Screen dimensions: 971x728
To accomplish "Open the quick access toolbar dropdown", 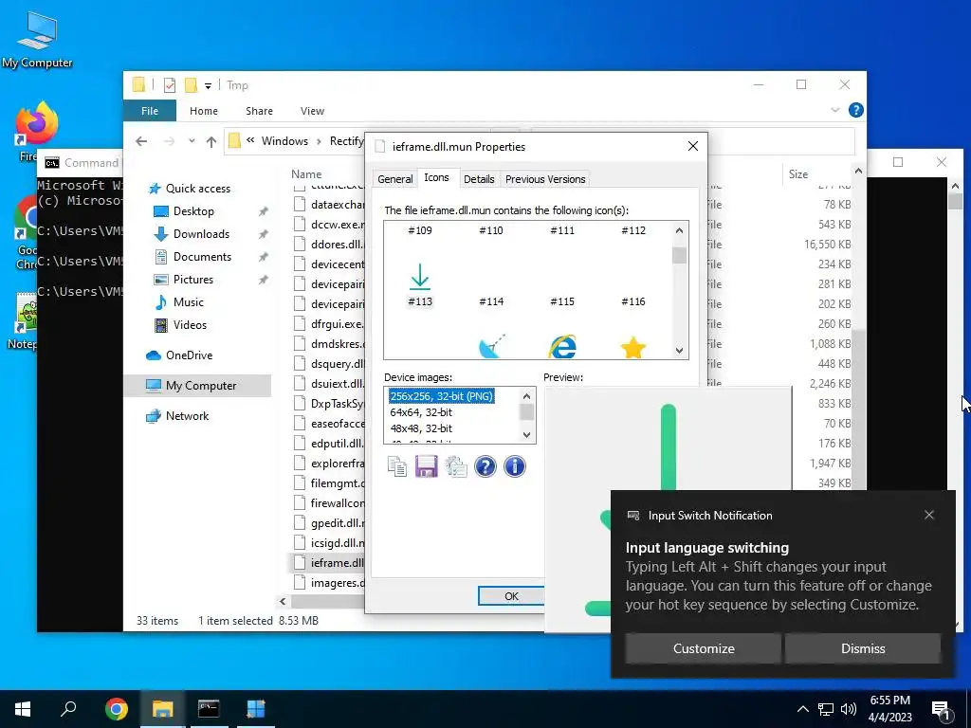I will (208, 86).
